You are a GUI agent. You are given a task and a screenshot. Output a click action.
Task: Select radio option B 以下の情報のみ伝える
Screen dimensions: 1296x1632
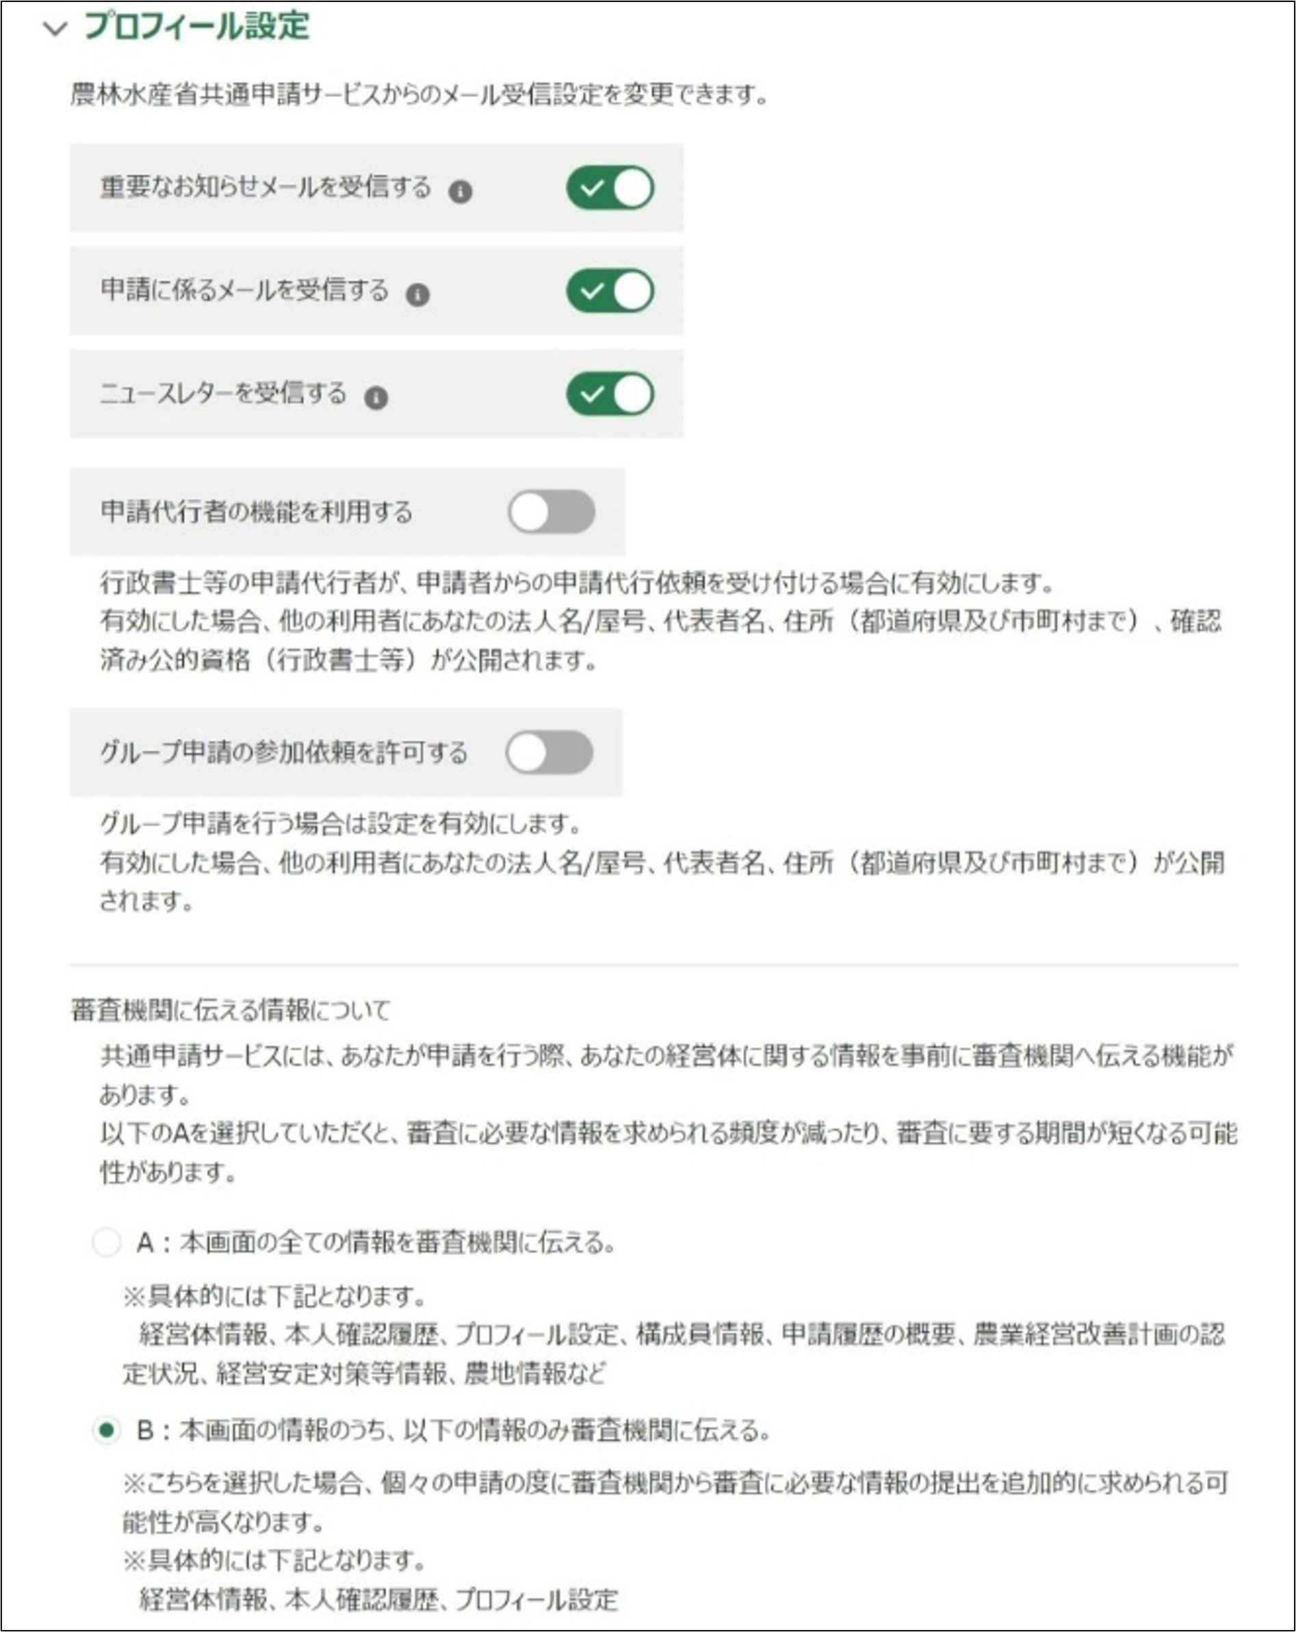pos(106,1430)
